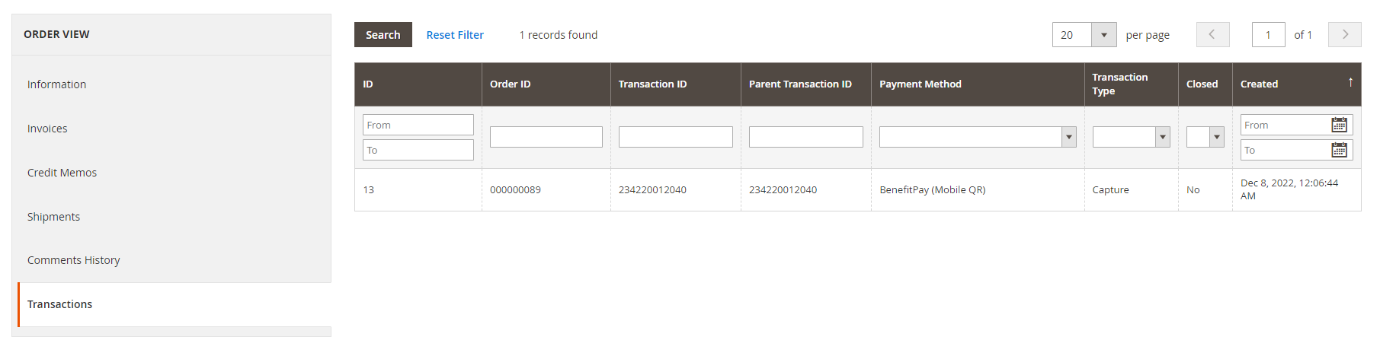Go to the previous page arrow
This screenshot has width=1380, height=337.
pos(1212,35)
